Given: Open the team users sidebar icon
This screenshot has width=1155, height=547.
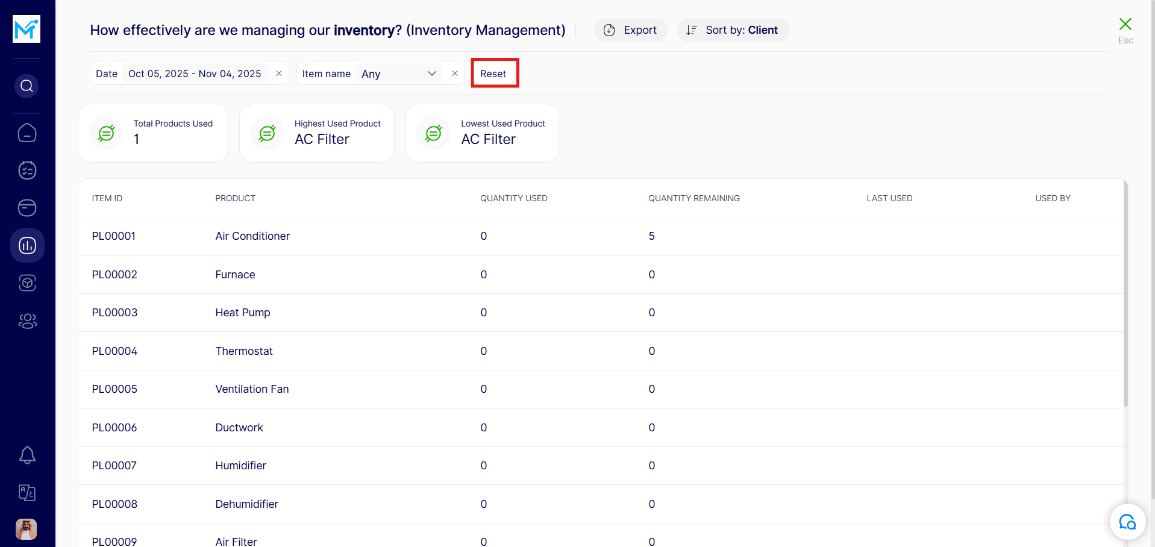Looking at the screenshot, I should coord(27,321).
